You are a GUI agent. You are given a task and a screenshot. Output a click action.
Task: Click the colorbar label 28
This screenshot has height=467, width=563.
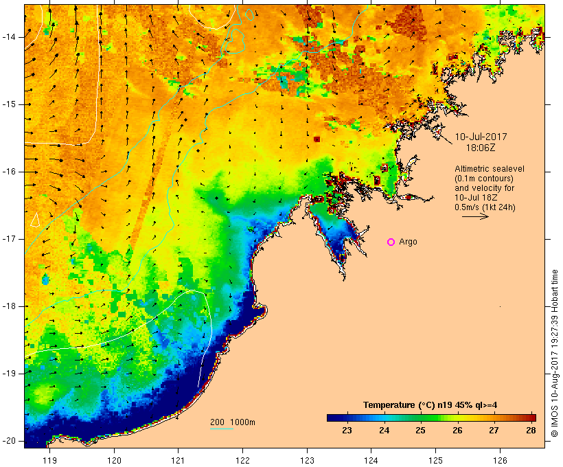pos(531,431)
